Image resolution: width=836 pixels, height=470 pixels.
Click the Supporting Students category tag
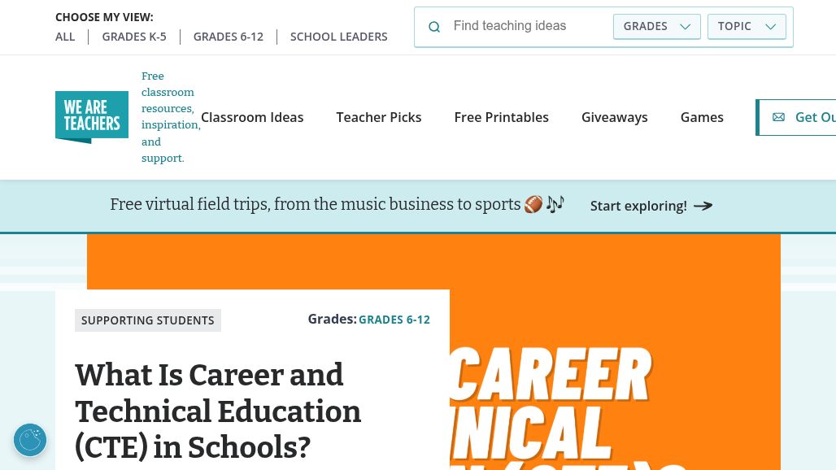click(148, 320)
